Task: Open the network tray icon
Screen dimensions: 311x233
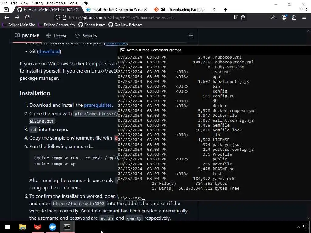Action: pos(306,227)
